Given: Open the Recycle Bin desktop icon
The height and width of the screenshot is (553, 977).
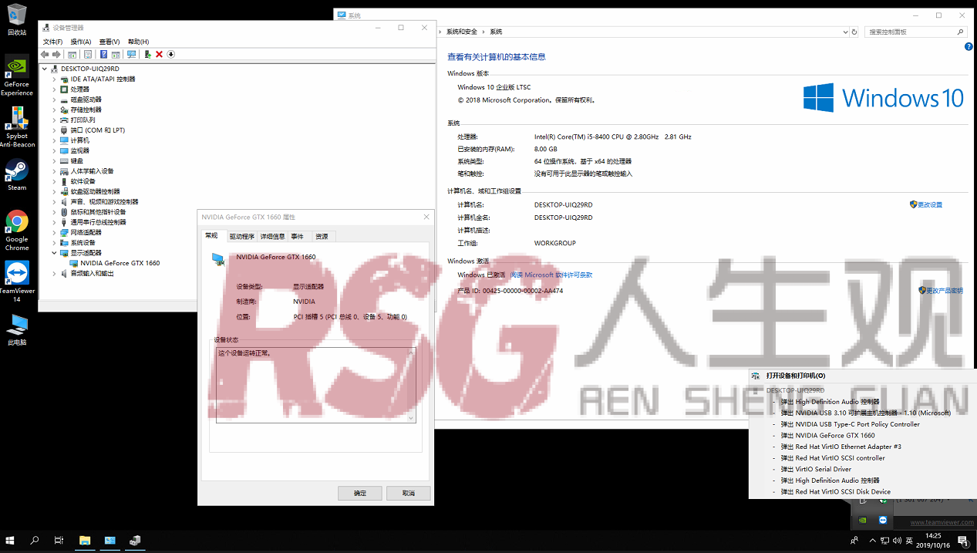Looking at the screenshot, I should tap(16, 19).
